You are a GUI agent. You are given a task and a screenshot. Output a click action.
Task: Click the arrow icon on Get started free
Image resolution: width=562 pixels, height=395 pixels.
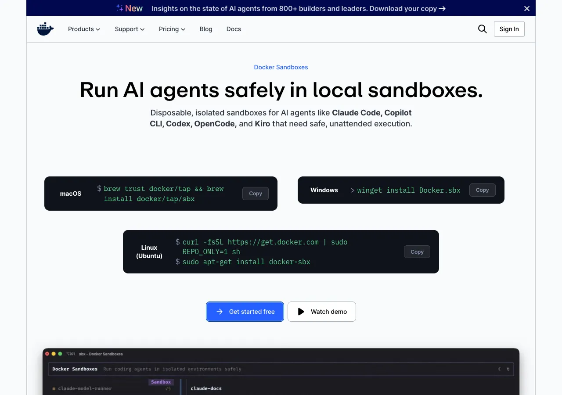[220, 312]
